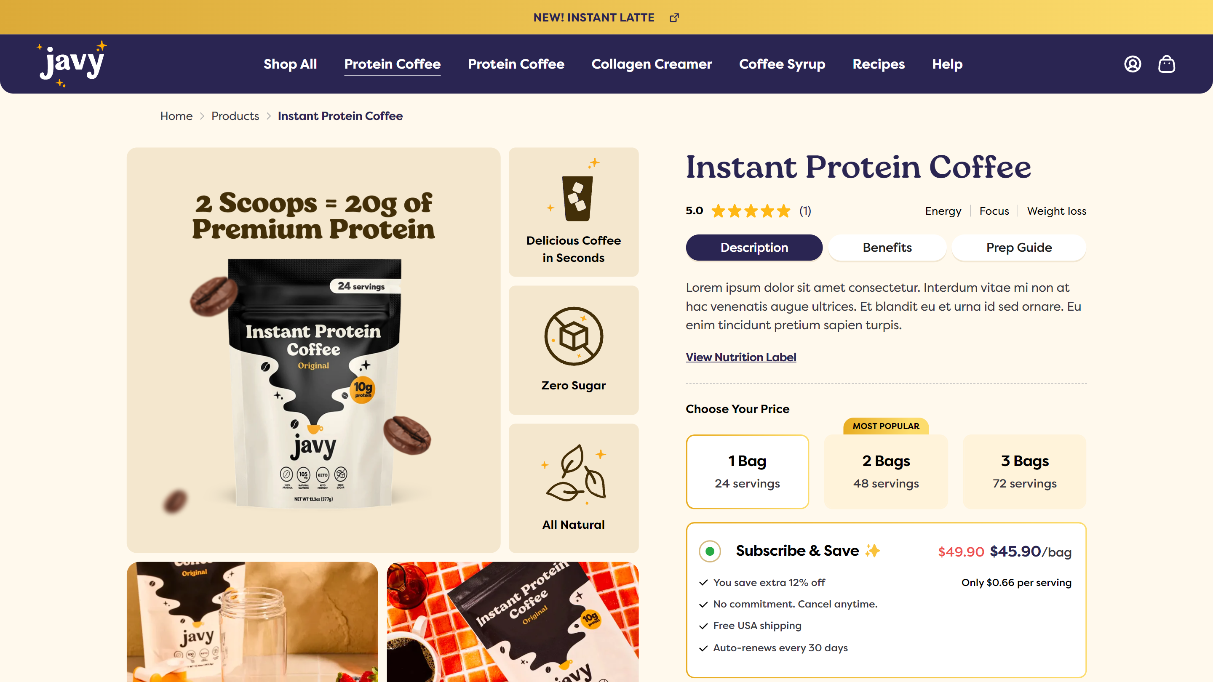Screen dimensions: 1213x682
Task: Open the Collagen Creamer menu item
Action: tap(651, 64)
